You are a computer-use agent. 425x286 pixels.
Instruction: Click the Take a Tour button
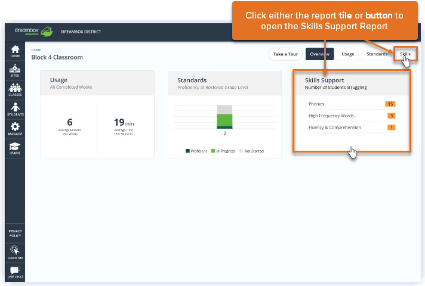coord(285,54)
